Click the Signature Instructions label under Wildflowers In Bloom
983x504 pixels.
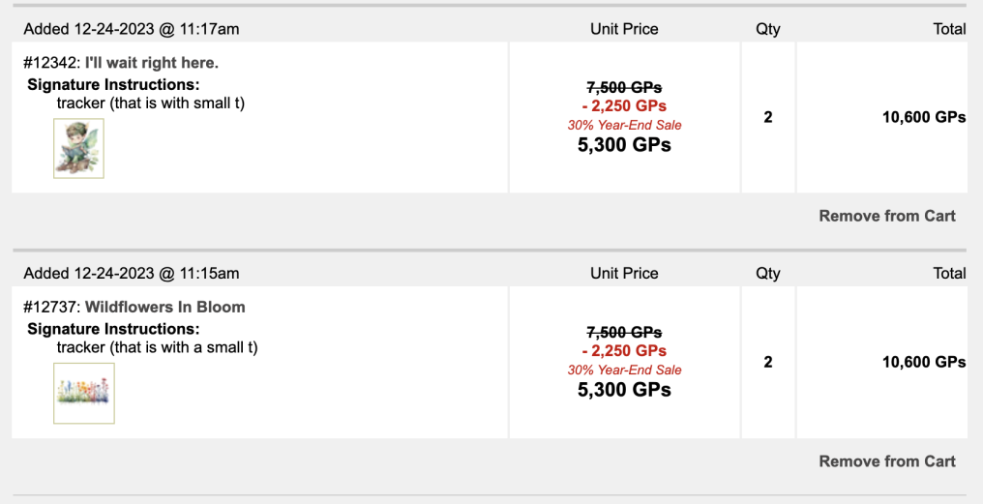(x=113, y=329)
